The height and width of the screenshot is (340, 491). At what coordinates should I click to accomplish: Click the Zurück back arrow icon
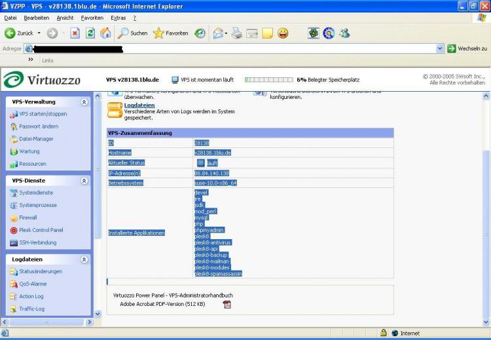[x=10, y=33]
